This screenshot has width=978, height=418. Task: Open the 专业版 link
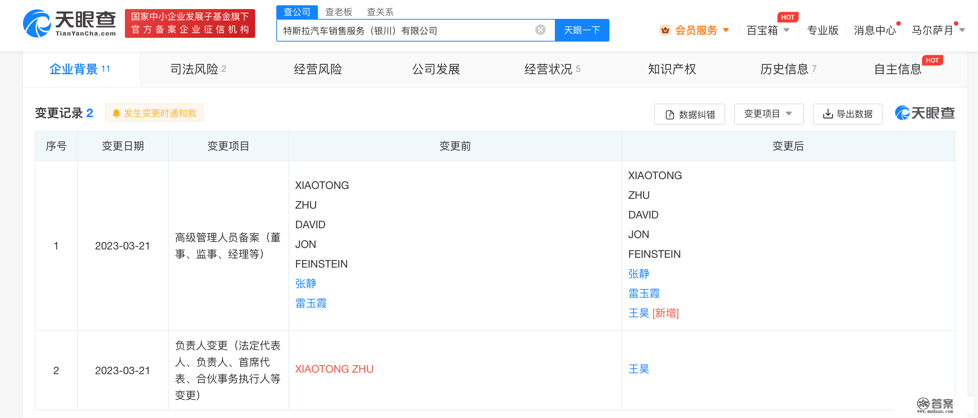tap(822, 30)
